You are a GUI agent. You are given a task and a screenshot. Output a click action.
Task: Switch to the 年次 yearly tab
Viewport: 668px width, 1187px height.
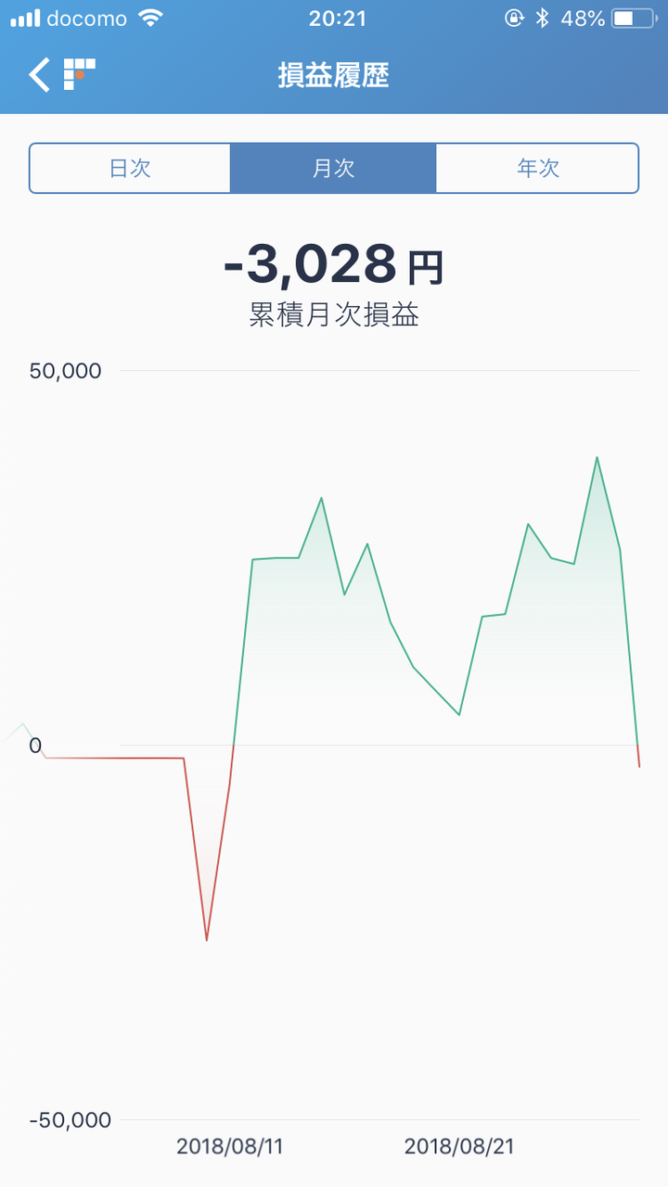tap(537, 168)
